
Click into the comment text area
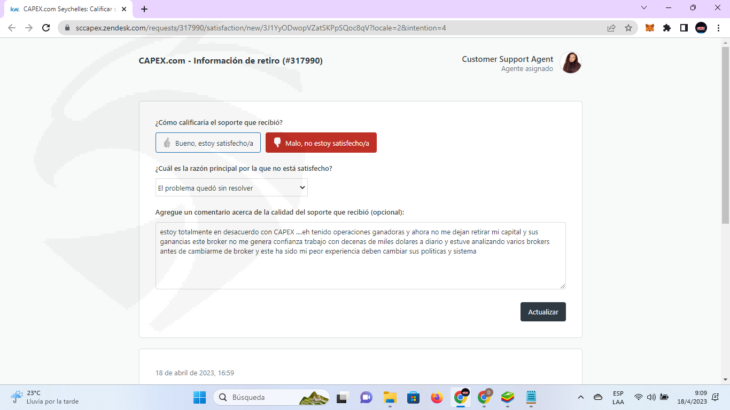tap(361, 256)
